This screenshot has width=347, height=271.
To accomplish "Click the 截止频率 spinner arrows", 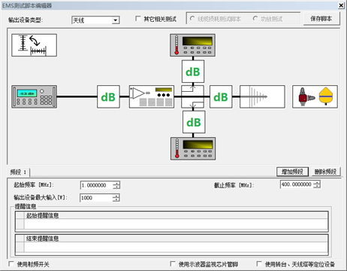I will tap(317, 184).
